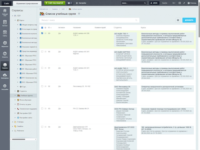
Task: Focus the top поиск search field
Action: click(132, 3)
